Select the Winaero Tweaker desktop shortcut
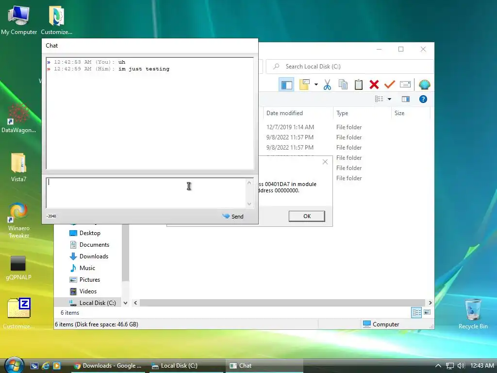This screenshot has height=373, width=497. pyautogui.click(x=18, y=220)
